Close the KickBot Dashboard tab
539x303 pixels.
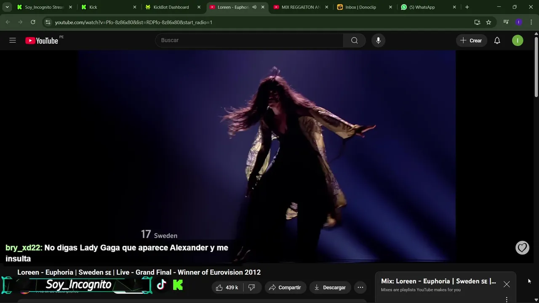(199, 7)
